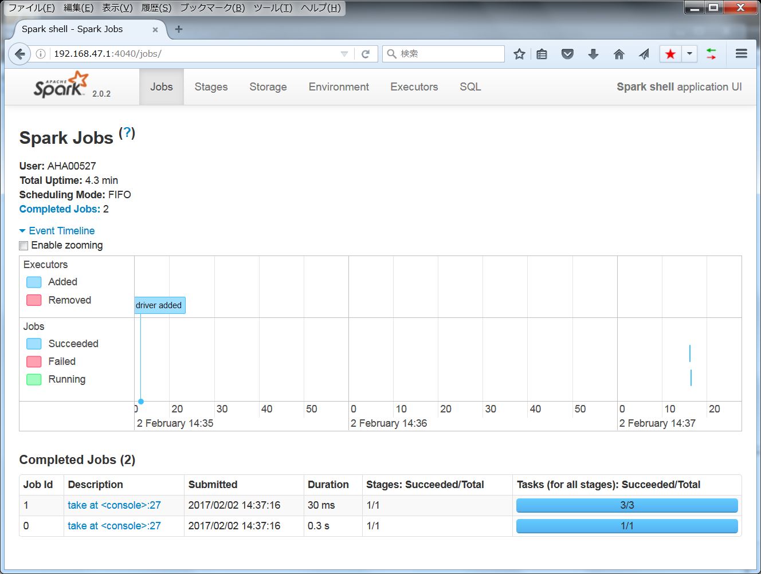The height and width of the screenshot is (574, 761).
Task: Open take at <console>:27 for Job 1
Action: coord(113,505)
